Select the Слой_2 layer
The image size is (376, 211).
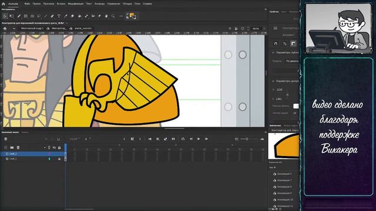pos(33,154)
